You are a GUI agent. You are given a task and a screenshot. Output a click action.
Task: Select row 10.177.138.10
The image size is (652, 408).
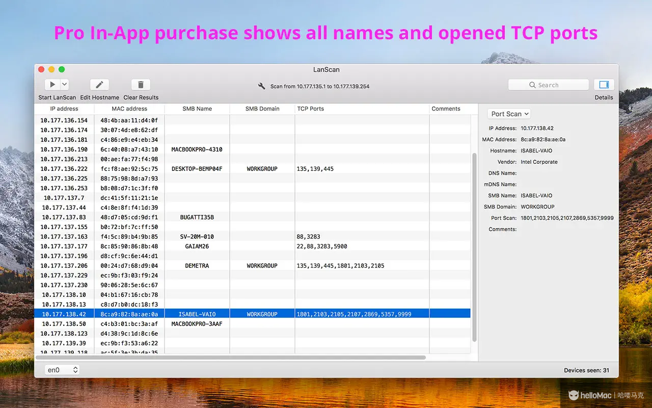253,295
